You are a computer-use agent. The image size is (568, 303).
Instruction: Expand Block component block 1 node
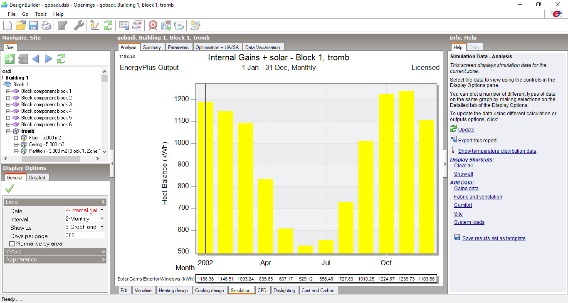pos(8,91)
